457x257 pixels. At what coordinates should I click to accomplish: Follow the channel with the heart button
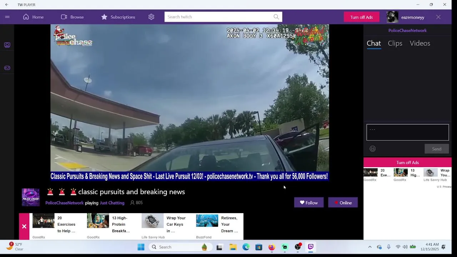[x=309, y=202]
